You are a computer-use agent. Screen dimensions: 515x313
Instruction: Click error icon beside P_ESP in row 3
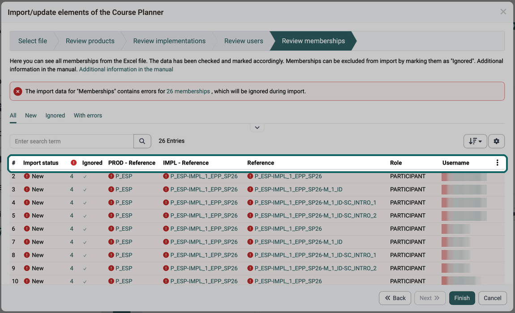(x=111, y=189)
